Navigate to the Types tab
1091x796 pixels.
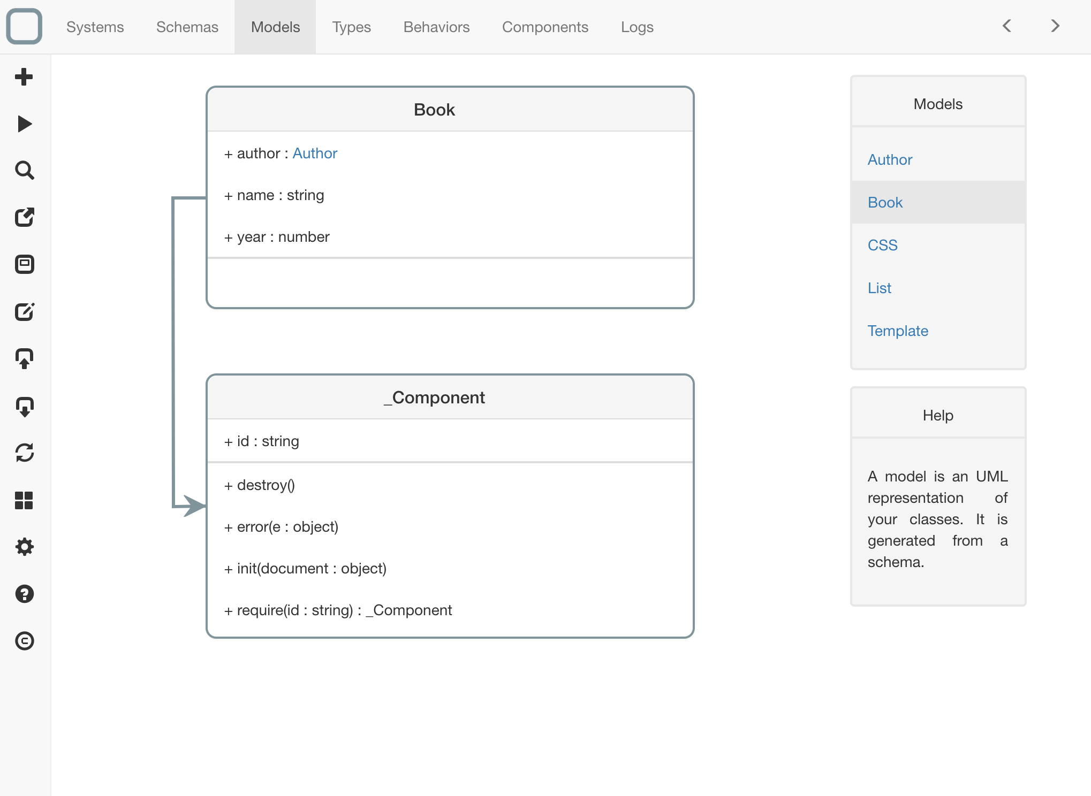(x=351, y=27)
